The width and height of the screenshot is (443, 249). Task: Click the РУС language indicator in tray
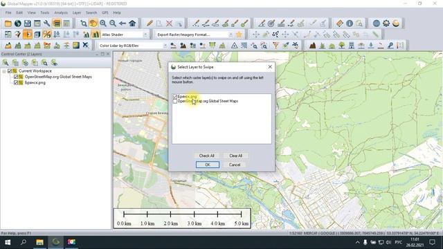399,242
